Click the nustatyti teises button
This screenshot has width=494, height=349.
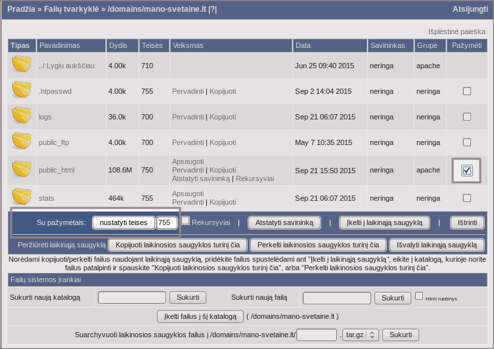click(123, 223)
